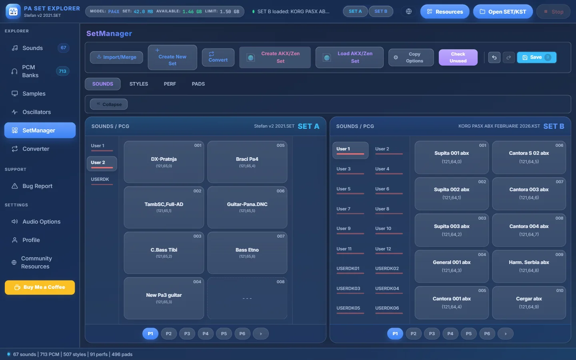Select the Supita 001 abx sound card

pyautogui.click(x=452, y=157)
